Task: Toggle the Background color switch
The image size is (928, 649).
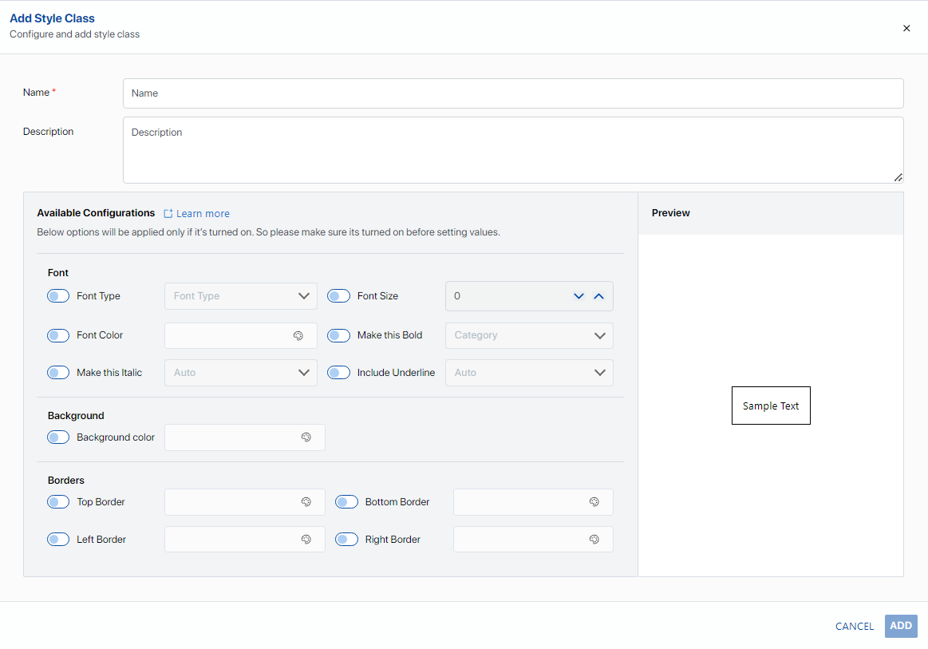Action: 58,437
